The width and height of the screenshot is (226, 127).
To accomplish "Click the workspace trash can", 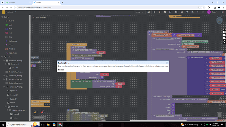I will [x=219, y=115].
